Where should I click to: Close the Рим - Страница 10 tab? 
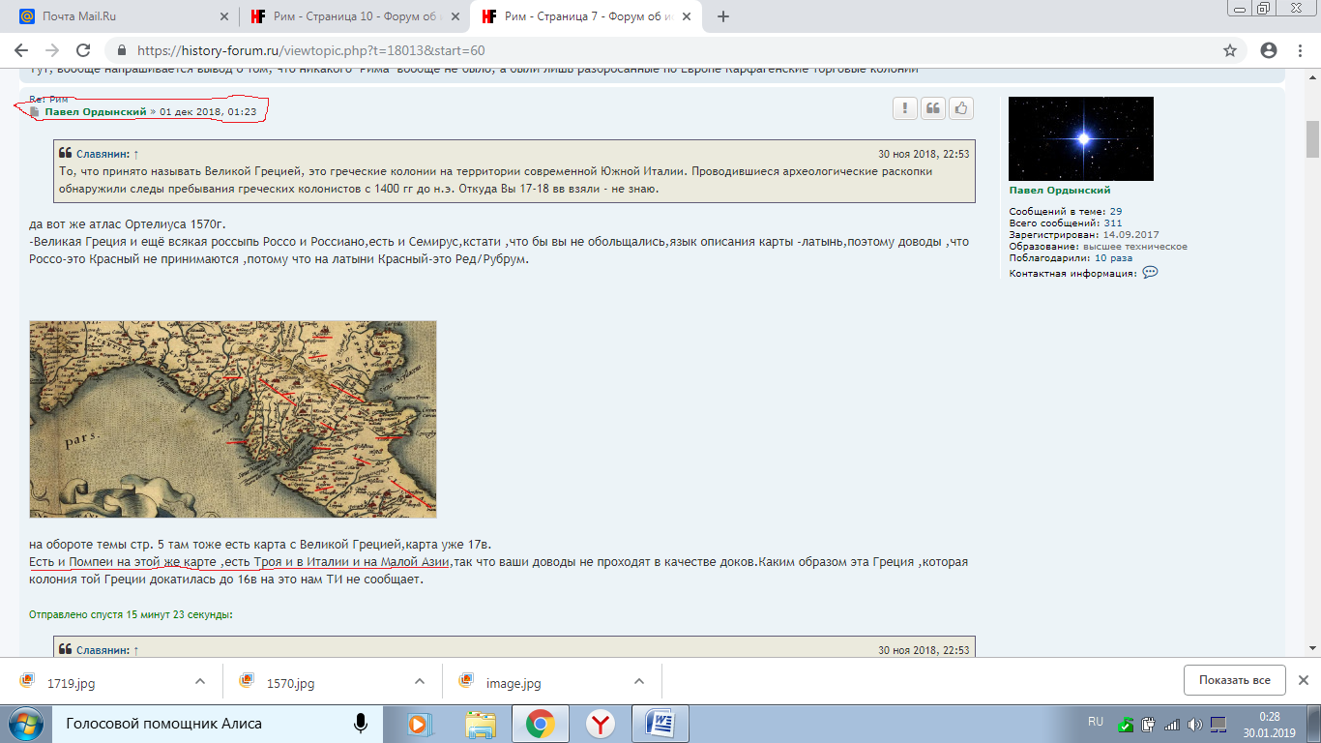(x=455, y=16)
